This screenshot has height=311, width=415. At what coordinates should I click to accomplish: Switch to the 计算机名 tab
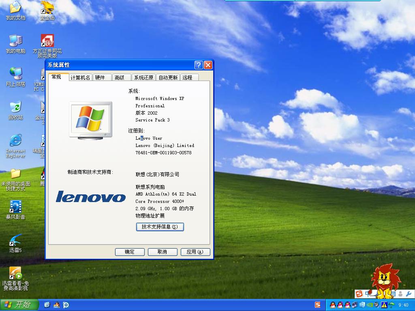(x=81, y=77)
